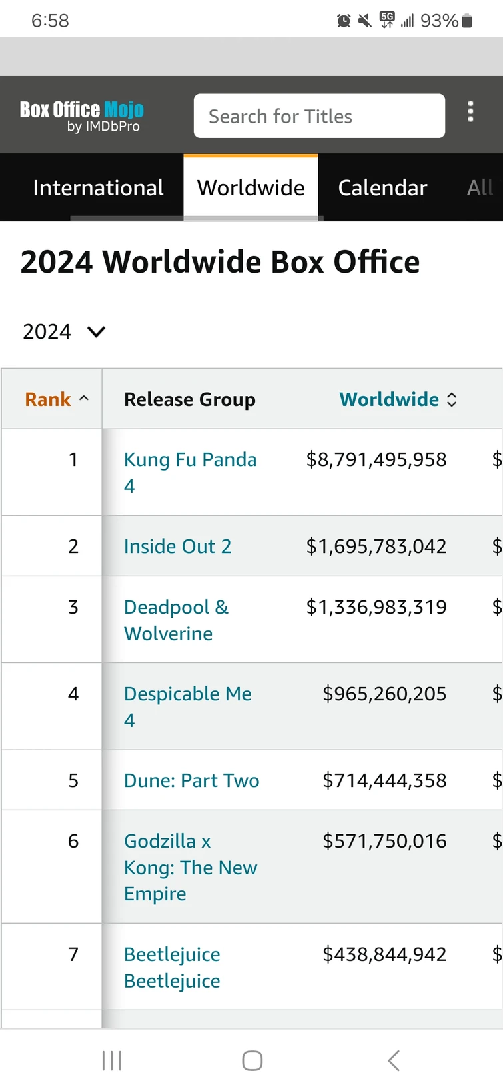This screenshot has height=1091, width=503.
Task: Focus the Search for Titles field
Action: click(319, 116)
